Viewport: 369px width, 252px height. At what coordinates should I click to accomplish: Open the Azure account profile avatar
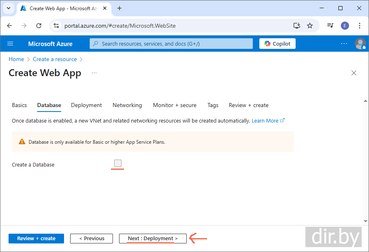[x=360, y=44]
